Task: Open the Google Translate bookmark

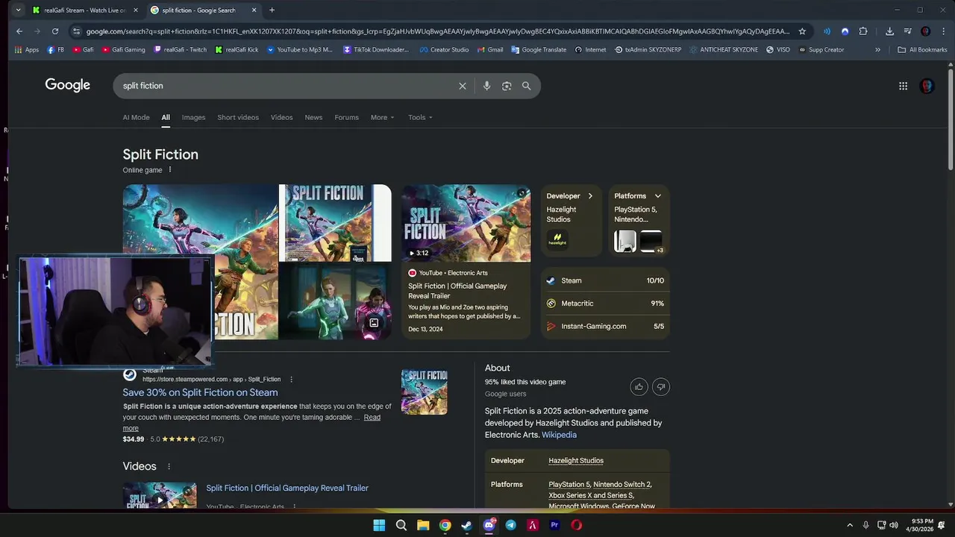Action: click(539, 50)
